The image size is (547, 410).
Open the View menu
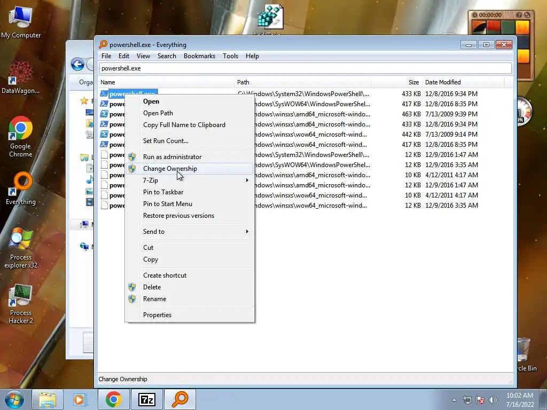pyautogui.click(x=143, y=56)
